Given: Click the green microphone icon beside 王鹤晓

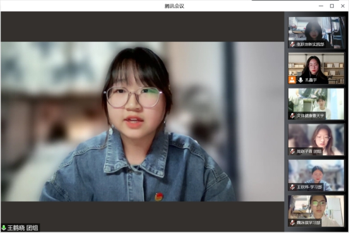Looking at the screenshot, I should tap(4, 228).
